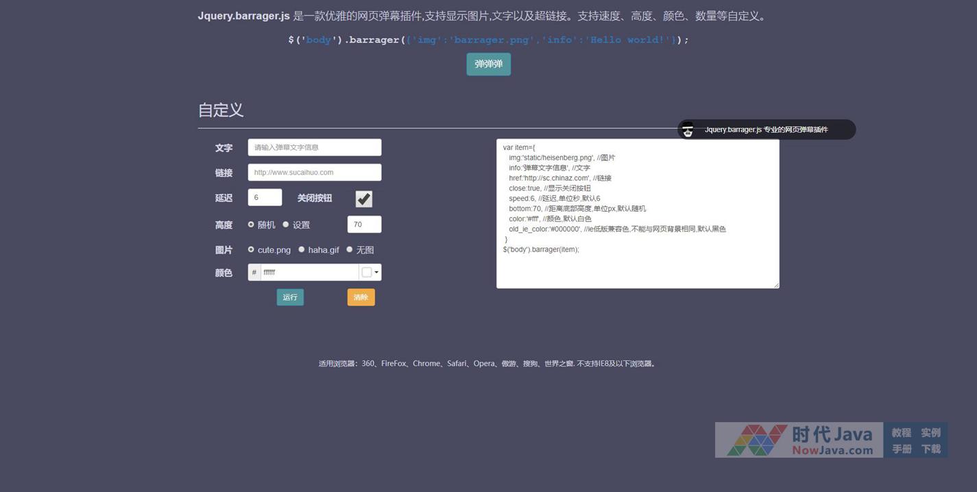Click the 运行 run button
Screen dimensions: 977x492
[290, 297]
